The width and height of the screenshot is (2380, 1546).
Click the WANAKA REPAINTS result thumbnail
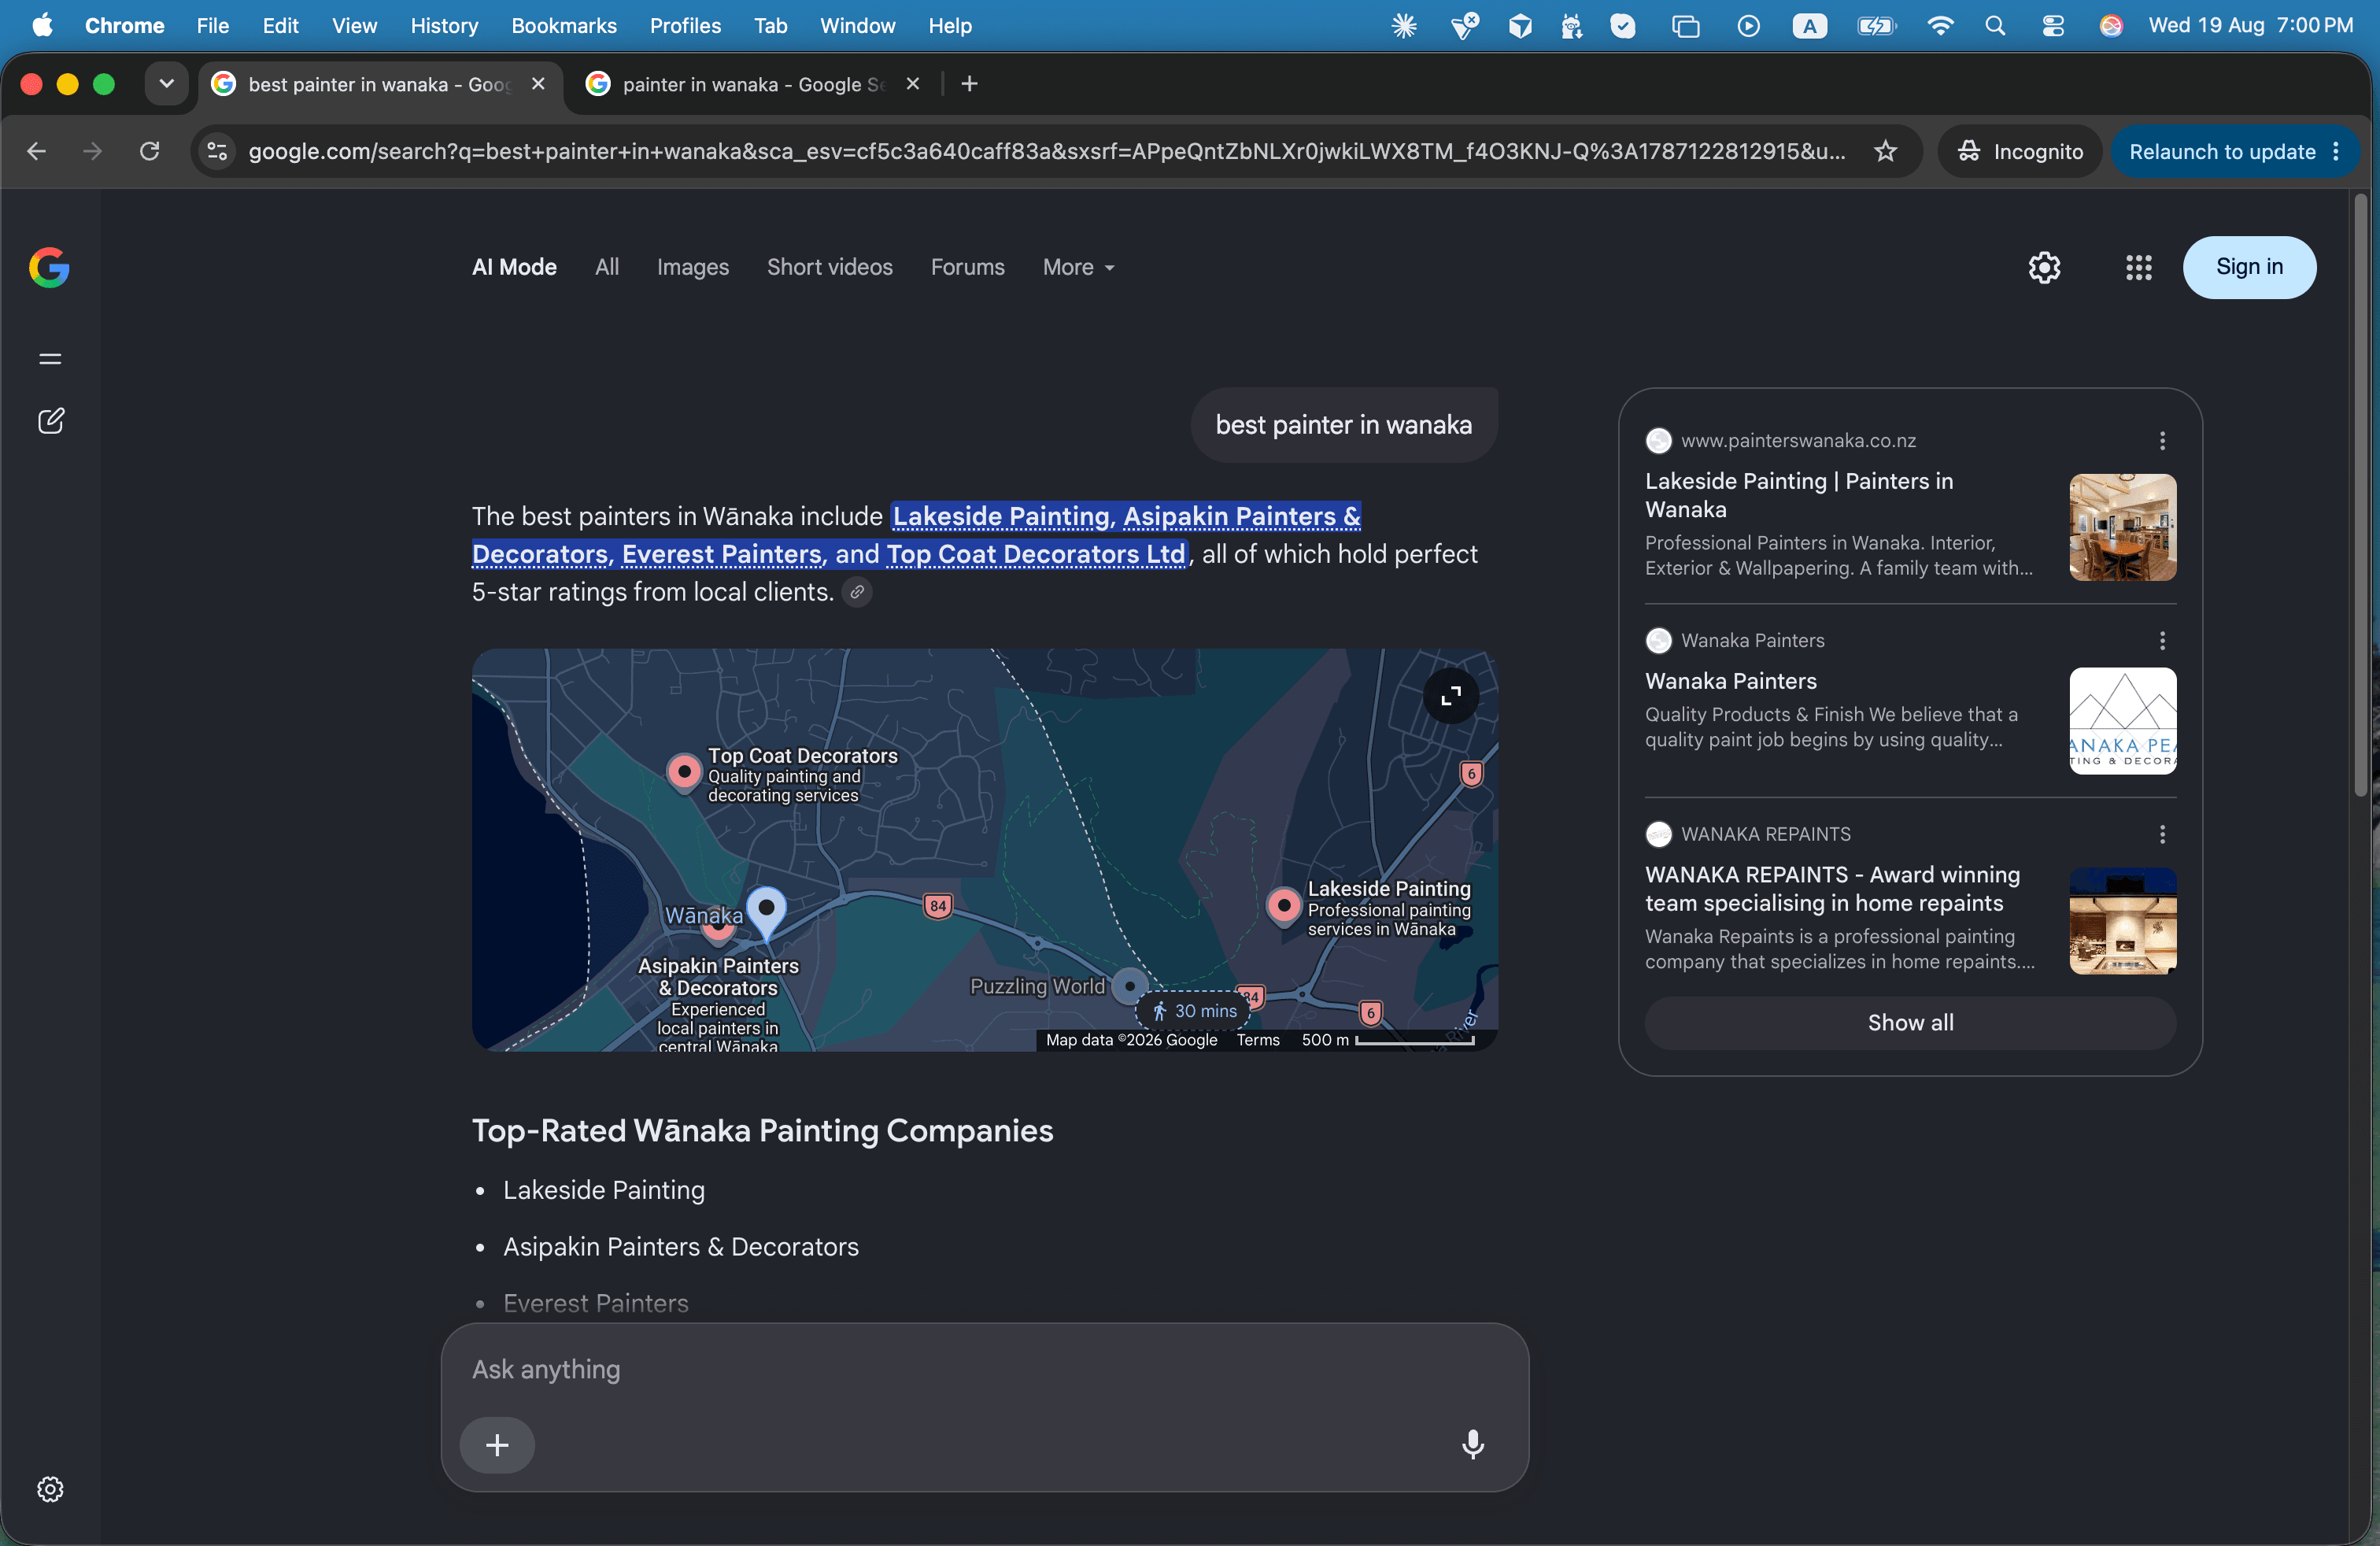click(x=2122, y=921)
